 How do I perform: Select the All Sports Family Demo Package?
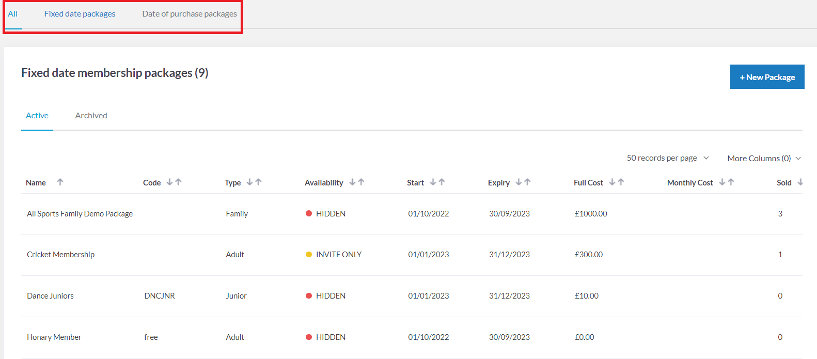[x=80, y=214]
